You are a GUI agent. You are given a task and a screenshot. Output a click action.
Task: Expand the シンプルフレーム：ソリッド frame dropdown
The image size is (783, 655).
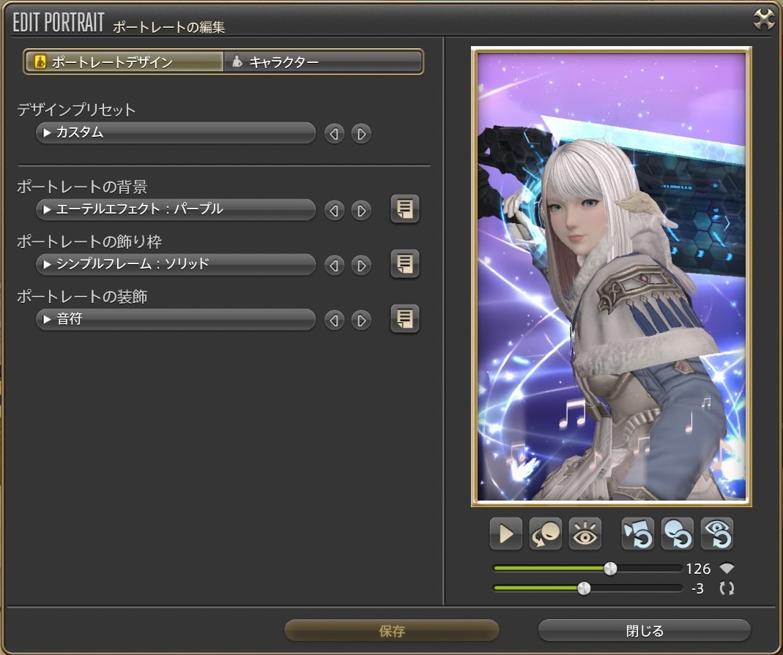[x=175, y=264]
